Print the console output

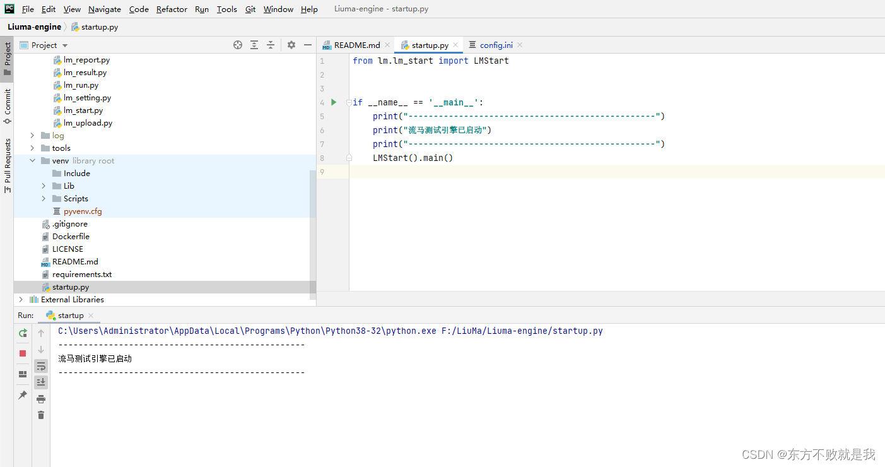pos(41,399)
